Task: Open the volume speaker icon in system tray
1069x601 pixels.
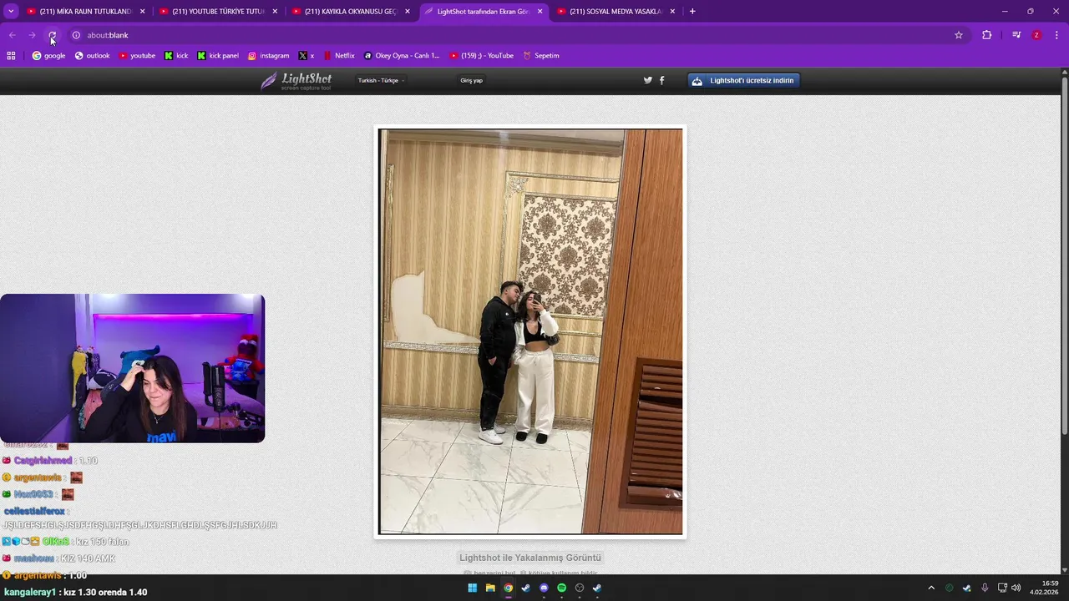Action: click(x=1016, y=588)
